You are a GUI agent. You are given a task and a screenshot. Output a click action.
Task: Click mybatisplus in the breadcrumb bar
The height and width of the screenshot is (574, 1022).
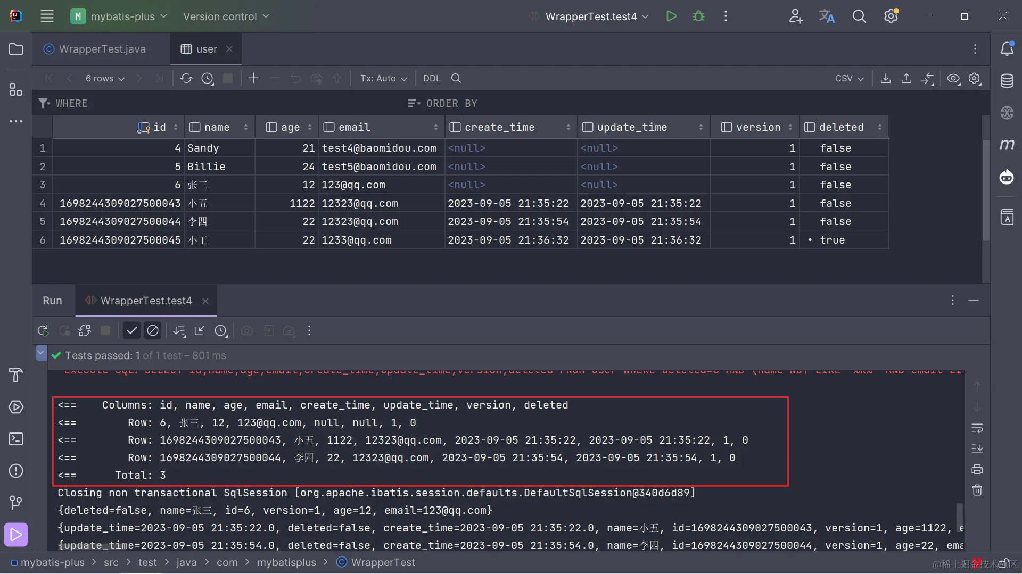pyautogui.click(x=286, y=562)
